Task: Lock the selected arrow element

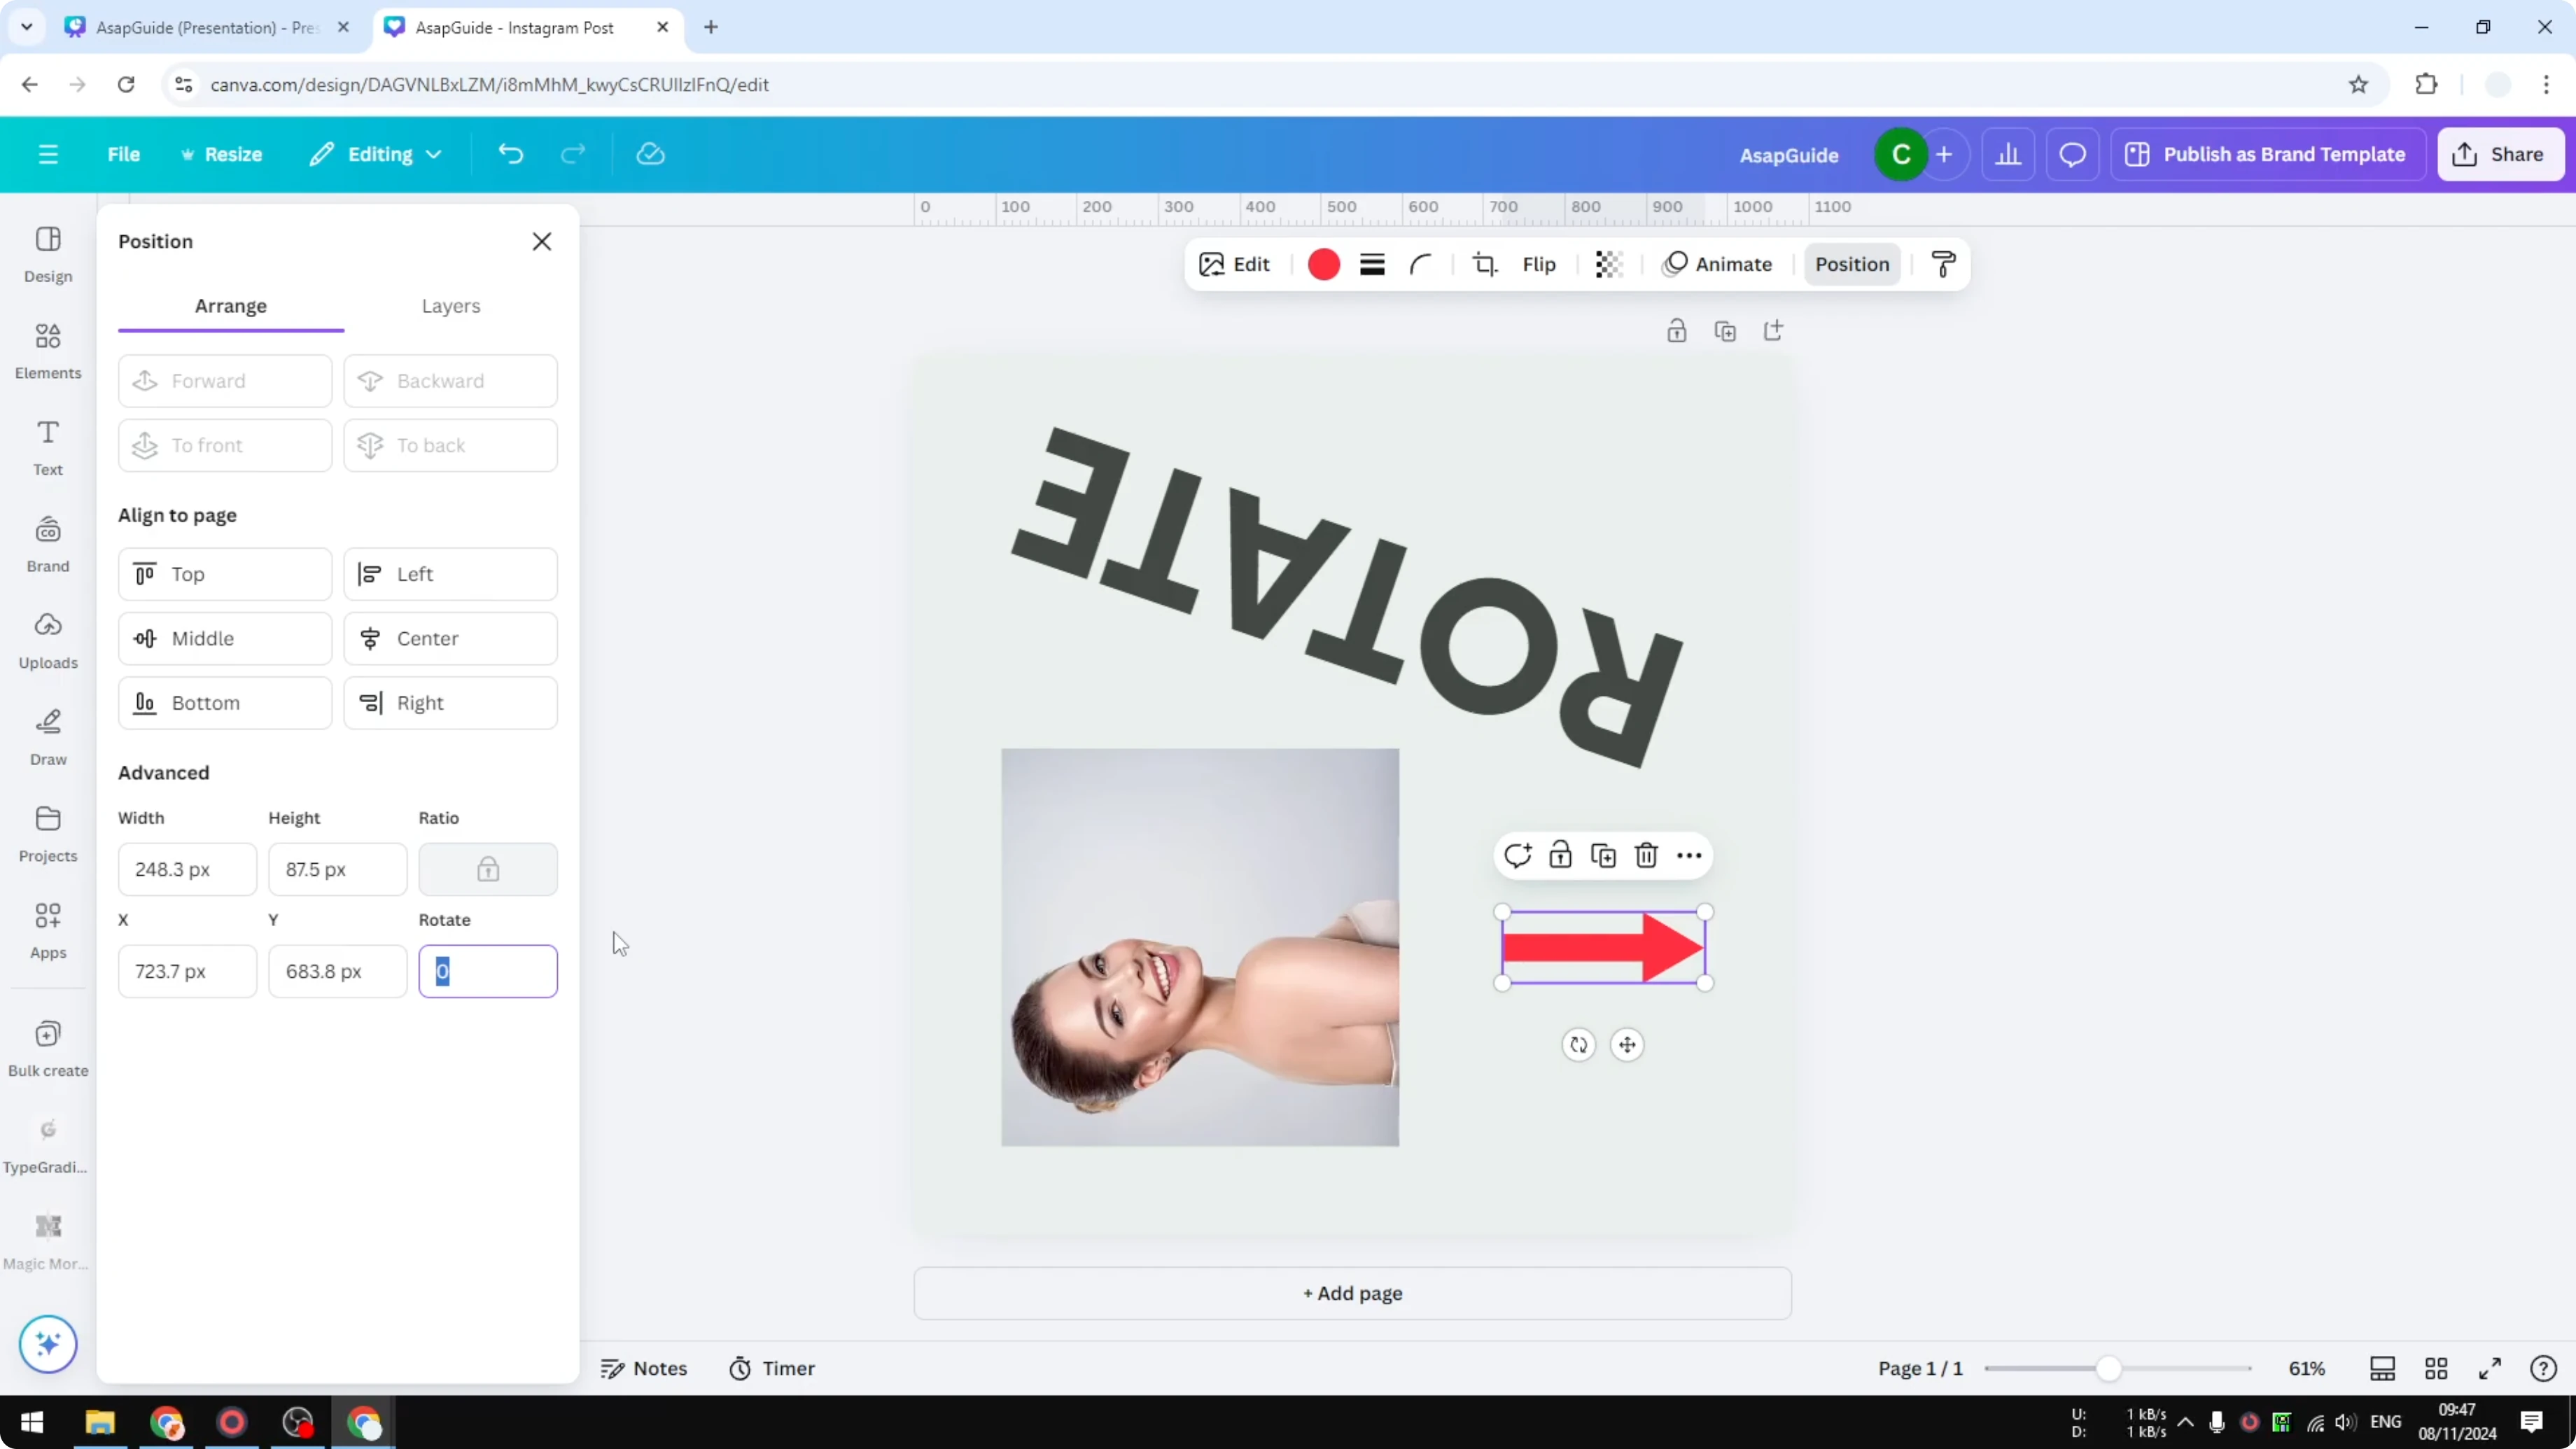Action: click(x=1561, y=856)
